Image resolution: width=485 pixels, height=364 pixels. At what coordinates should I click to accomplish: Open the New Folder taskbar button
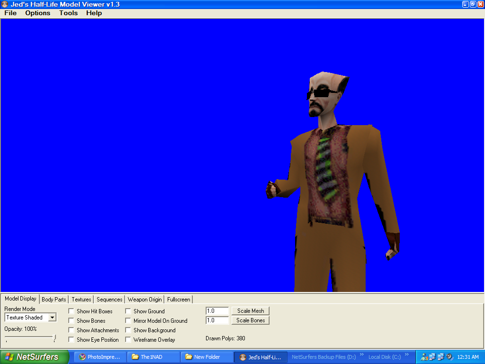(x=207, y=357)
